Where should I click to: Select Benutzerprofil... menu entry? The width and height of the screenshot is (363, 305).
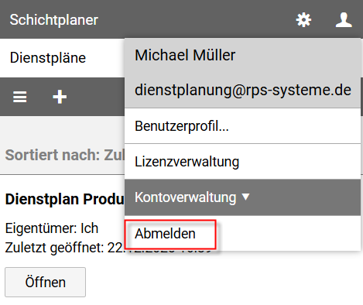[x=242, y=126]
